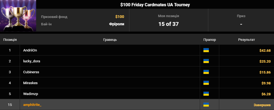Click the trophy cups tournament image
Image resolution: width=274 pixels, height=110 pixels.
click(x=18, y=16)
